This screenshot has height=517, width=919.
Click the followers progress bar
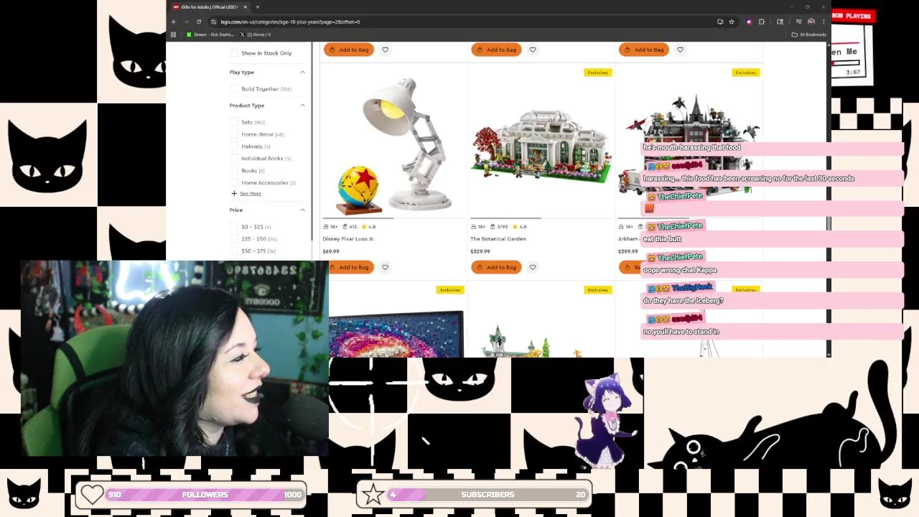tap(205, 495)
